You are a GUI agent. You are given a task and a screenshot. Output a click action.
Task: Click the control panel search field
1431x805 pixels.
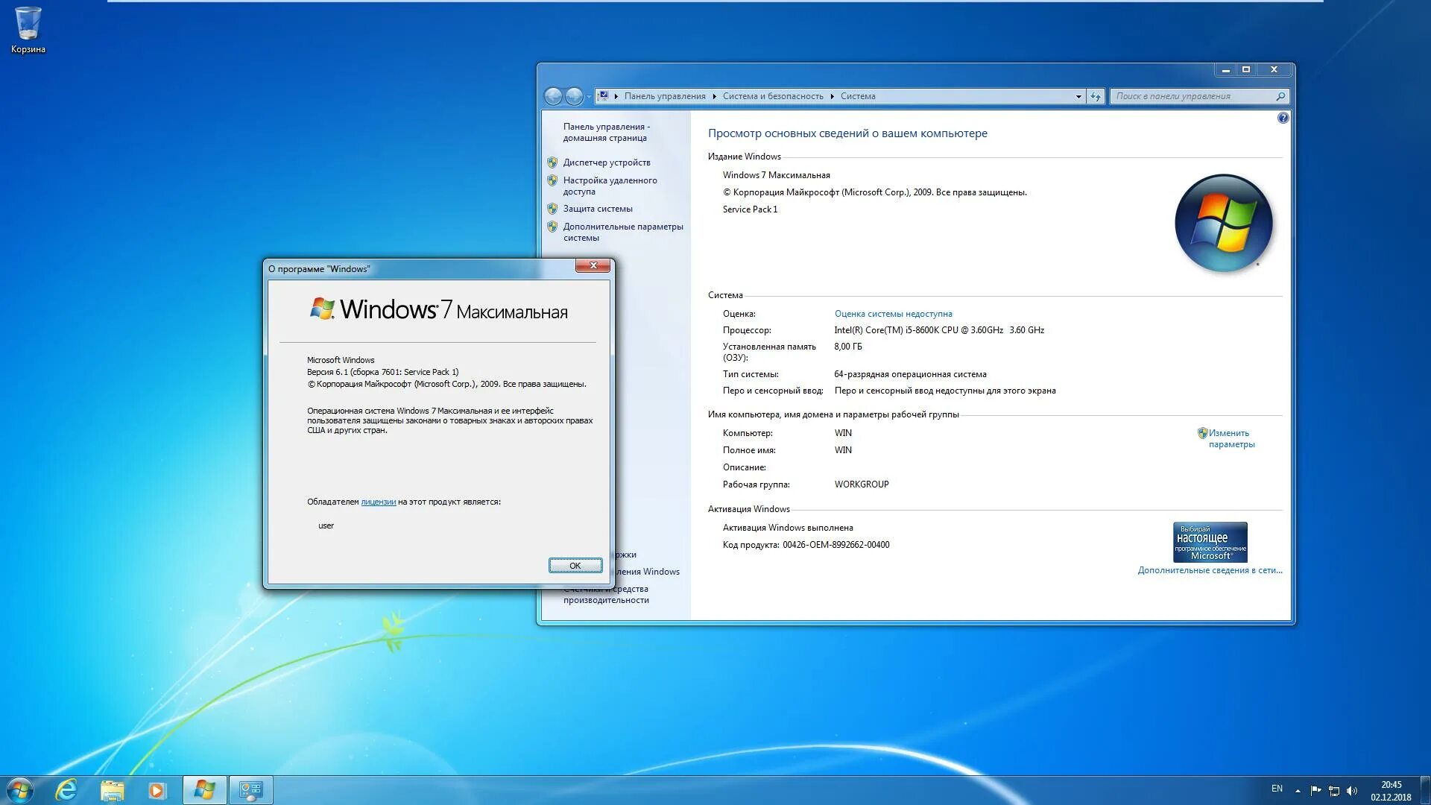tap(1192, 96)
